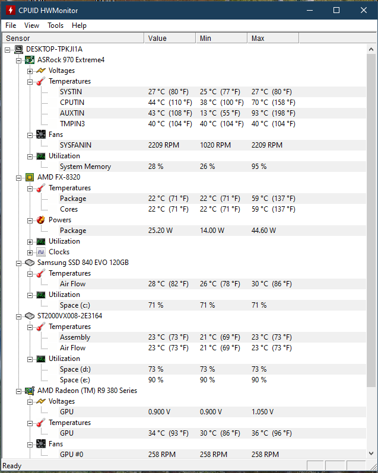The width and height of the screenshot is (378, 473).
Task: Open the View menu
Action: coord(31,25)
